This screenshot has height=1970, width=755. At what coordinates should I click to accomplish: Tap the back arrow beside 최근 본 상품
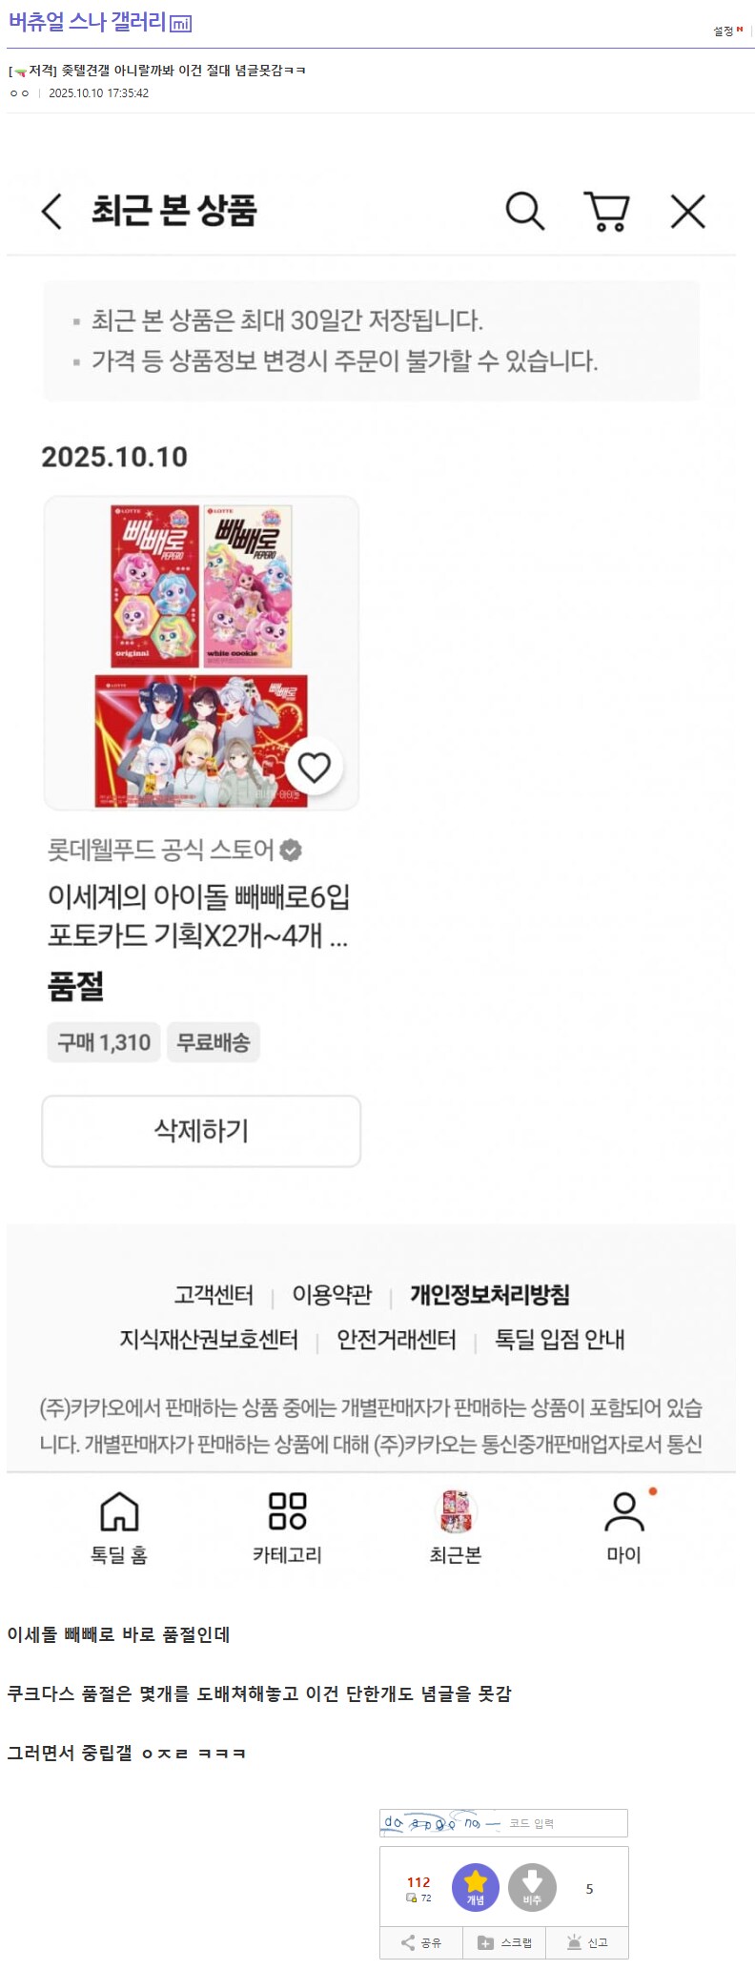click(x=52, y=211)
